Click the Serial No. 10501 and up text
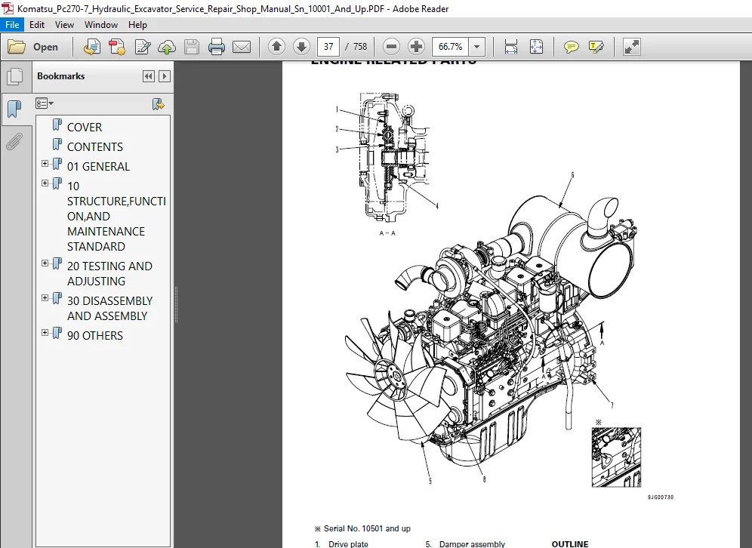This screenshot has width=752, height=548. click(x=367, y=528)
